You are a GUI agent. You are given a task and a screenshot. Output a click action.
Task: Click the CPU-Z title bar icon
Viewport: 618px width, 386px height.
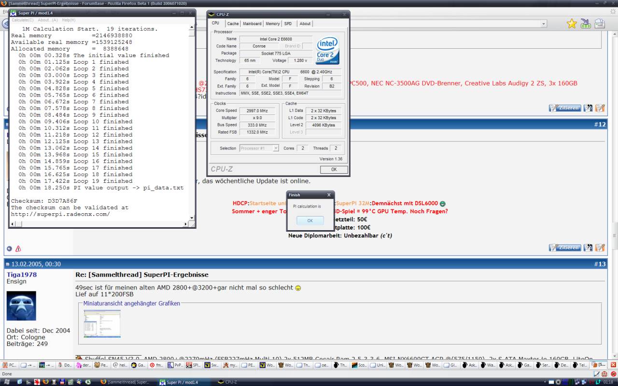[x=212, y=14]
